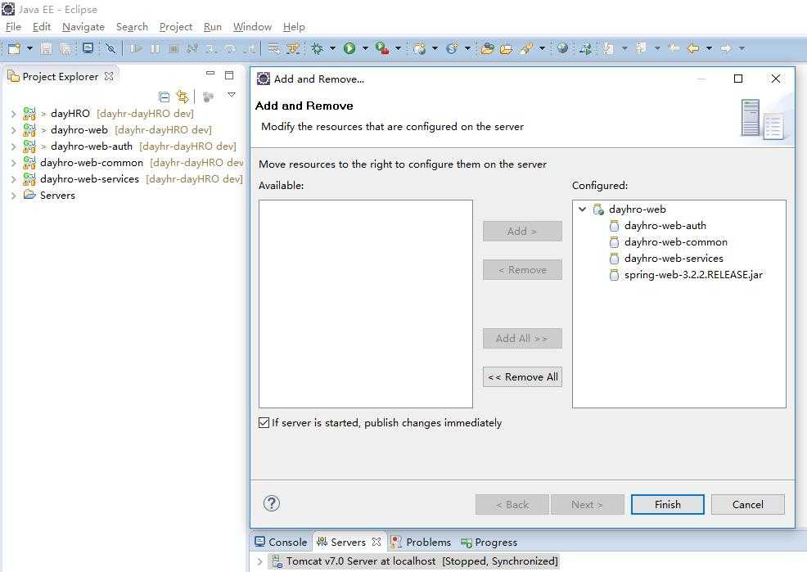The height and width of the screenshot is (572, 807).
Task: Open the Back navigation history dropdown
Action: tap(709, 48)
